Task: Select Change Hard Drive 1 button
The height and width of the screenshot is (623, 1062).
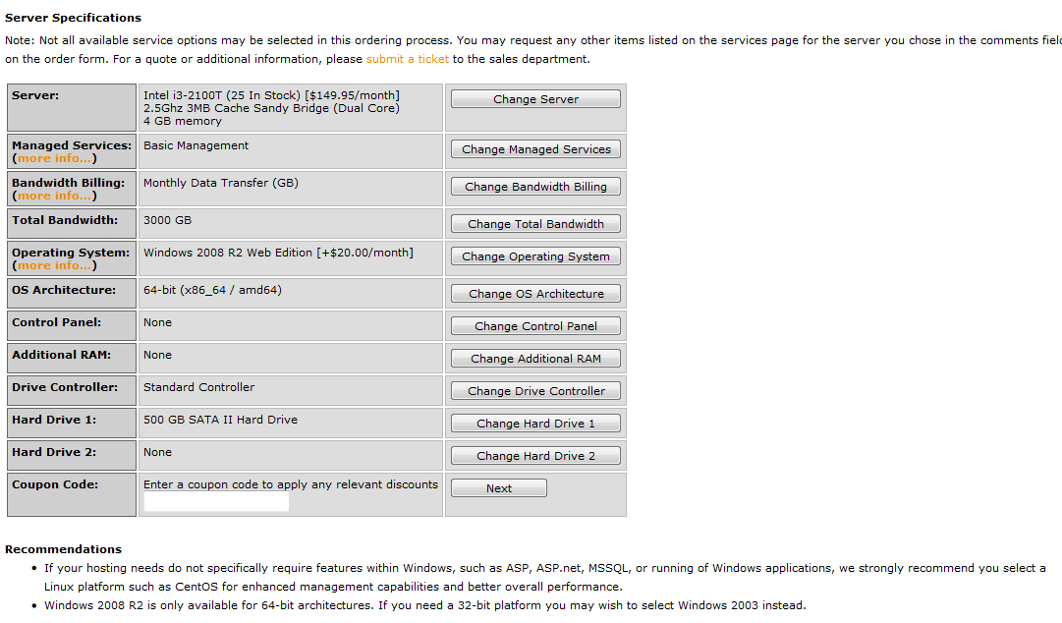Action: [535, 424]
